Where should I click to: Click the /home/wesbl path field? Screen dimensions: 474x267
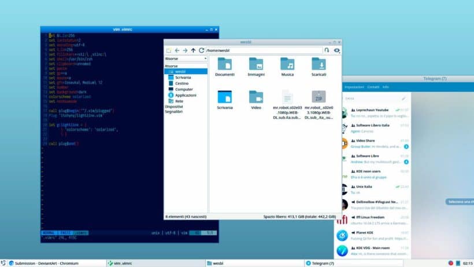pos(264,50)
